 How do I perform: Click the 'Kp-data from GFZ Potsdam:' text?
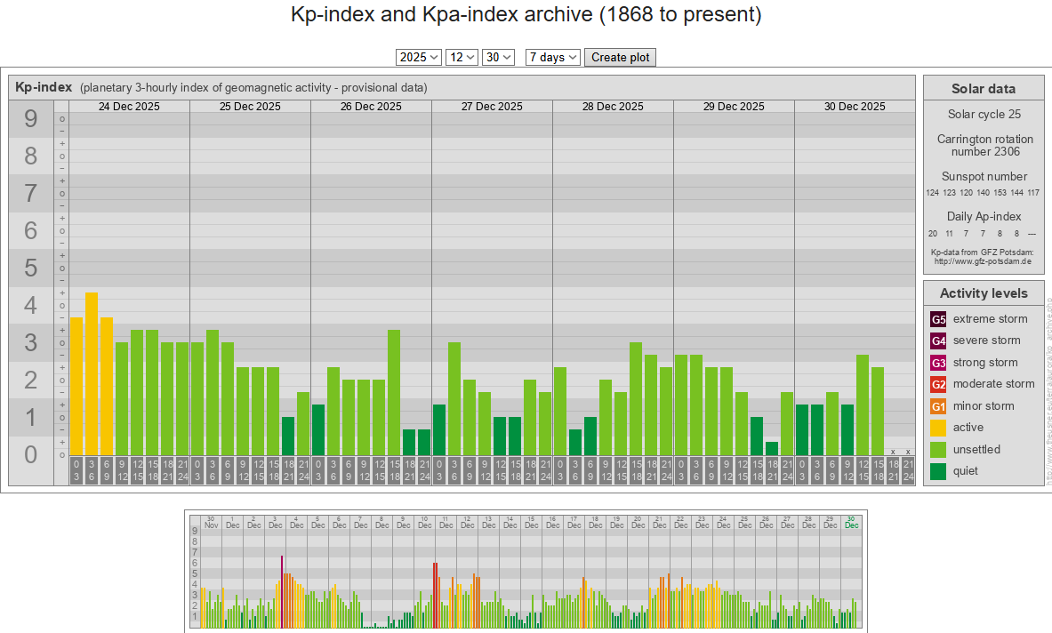pyautogui.click(x=983, y=252)
